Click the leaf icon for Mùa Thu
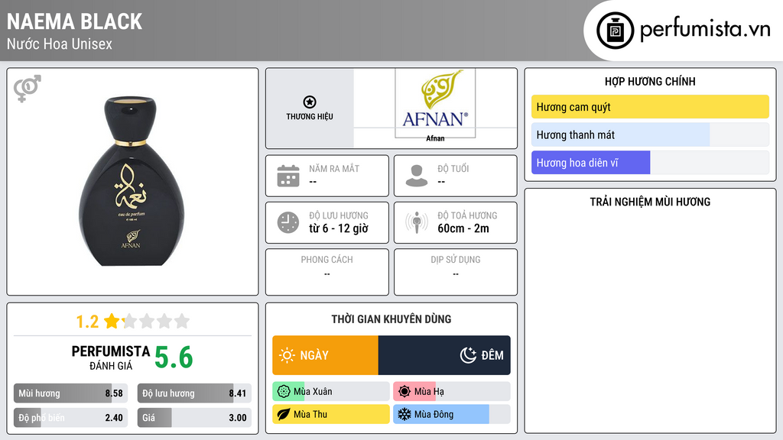Image resolution: width=783 pixels, height=440 pixels. [283, 415]
